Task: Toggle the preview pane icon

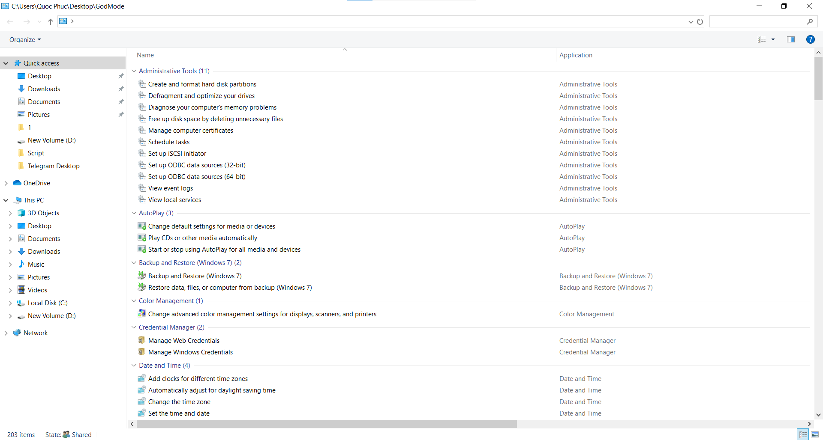Action: (x=791, y=39)
